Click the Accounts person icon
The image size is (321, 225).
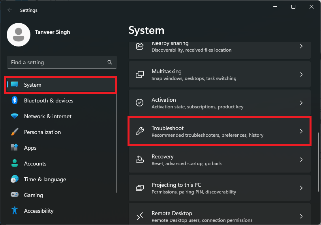tap(15, 163)
